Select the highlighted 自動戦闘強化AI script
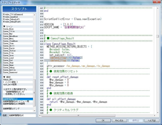 [x=18, y=99]
